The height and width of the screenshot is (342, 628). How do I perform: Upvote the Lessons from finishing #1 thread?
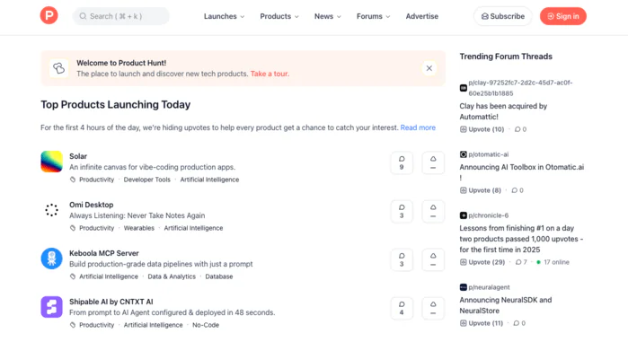[482, 262]
